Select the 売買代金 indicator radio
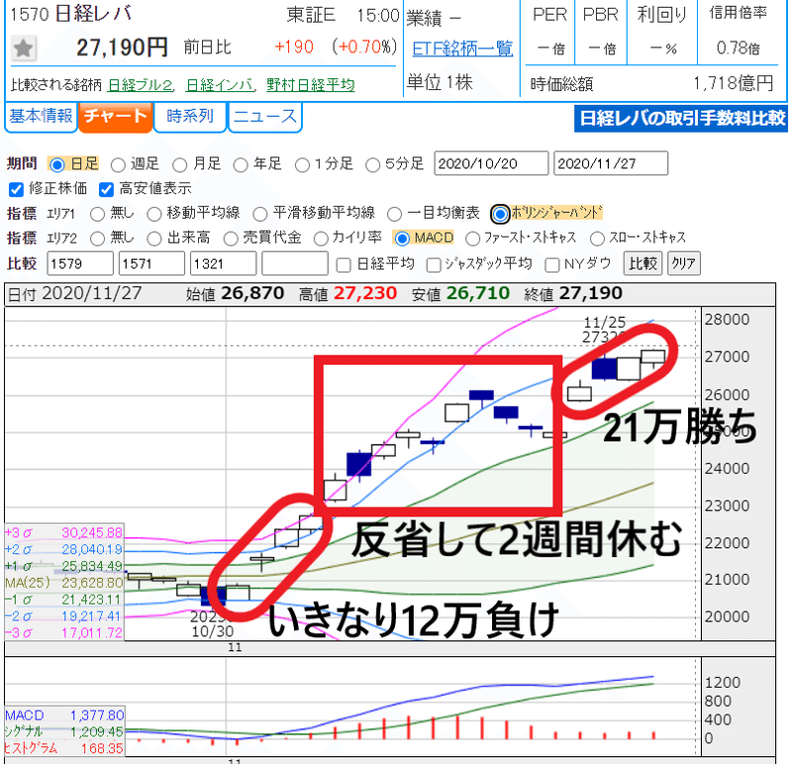 (231, 239)
